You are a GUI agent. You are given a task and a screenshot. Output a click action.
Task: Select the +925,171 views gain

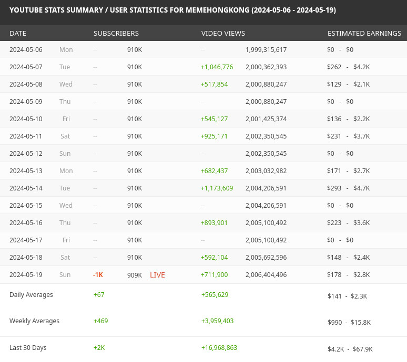[214, 136]
